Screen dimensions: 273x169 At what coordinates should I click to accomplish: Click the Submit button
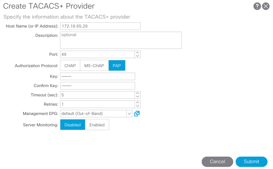(251, 161)
